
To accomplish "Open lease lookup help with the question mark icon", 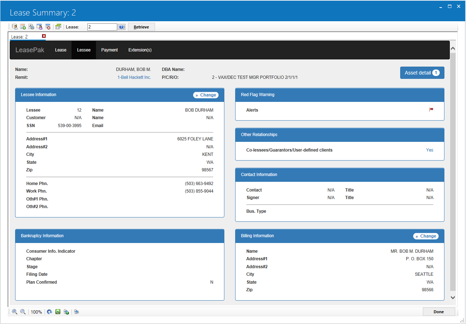I will point(122,27).
